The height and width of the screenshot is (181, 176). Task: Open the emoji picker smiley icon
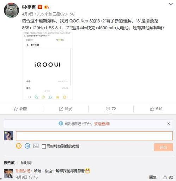coord(19,146)
